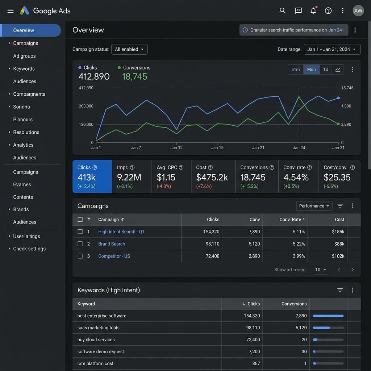The width and height of the screenshot is (371, 371).
Task: Check the High Intent Search - Q1 checkbox
Action: (x=80, y=232)
